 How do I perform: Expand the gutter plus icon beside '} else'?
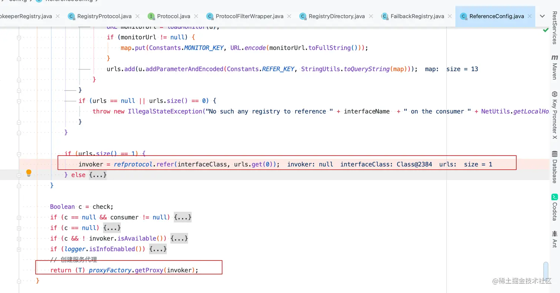[19, 175]
